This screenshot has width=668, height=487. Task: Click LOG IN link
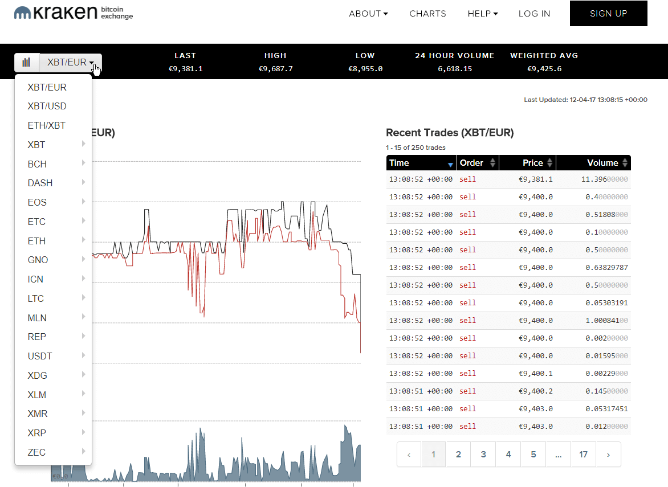[x=534, y=14]
